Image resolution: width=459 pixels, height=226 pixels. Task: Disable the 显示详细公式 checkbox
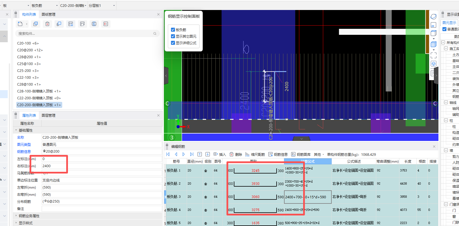click(x=173, y=43)
